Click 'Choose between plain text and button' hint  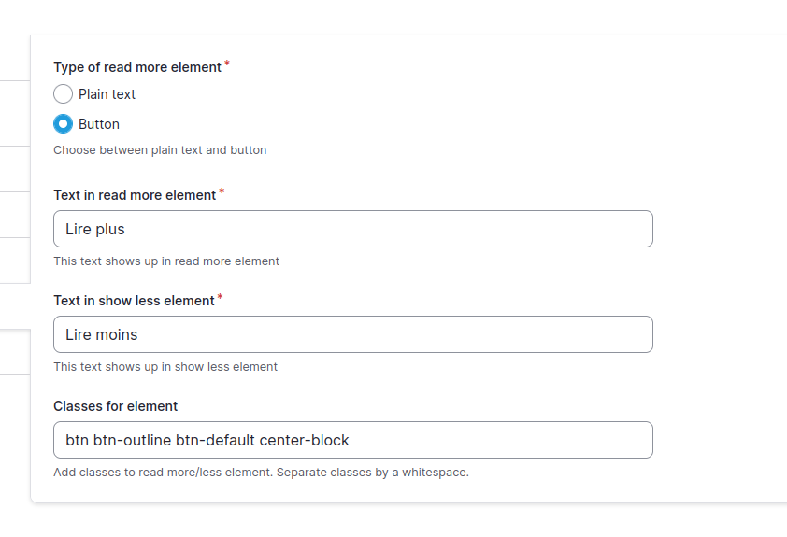tap(160, 150)
